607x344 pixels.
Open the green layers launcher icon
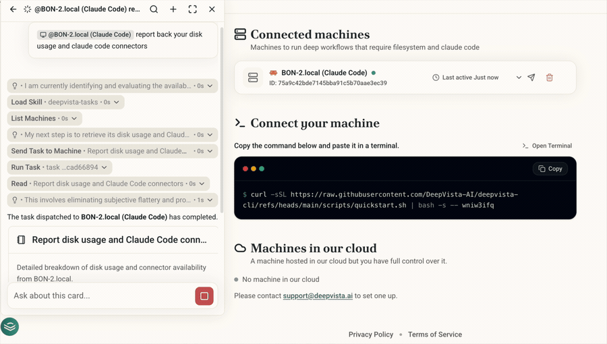pyautogui.click(x=9, y=327)
